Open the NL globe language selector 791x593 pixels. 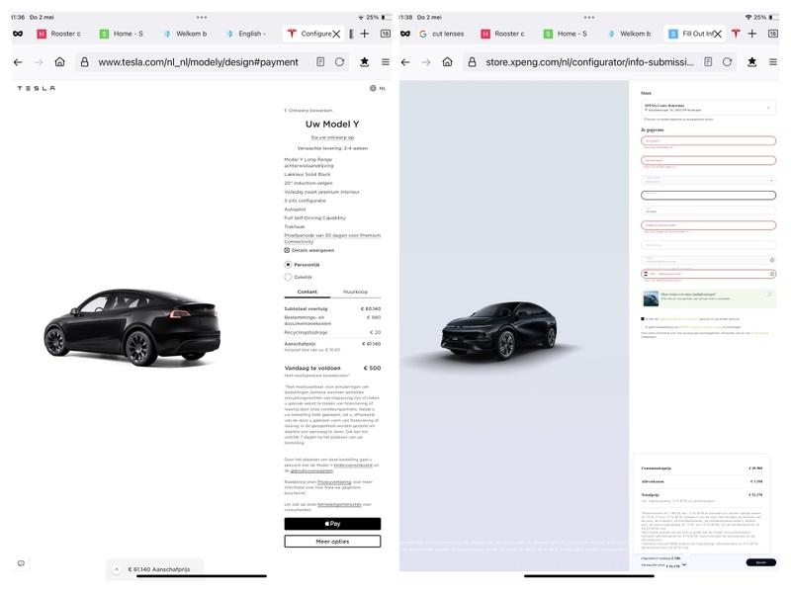point(378,88)
